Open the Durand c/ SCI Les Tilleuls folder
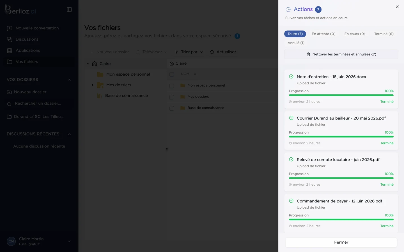Image resolution: width=404 pixels, height=252 pixels. coord(39,117)
